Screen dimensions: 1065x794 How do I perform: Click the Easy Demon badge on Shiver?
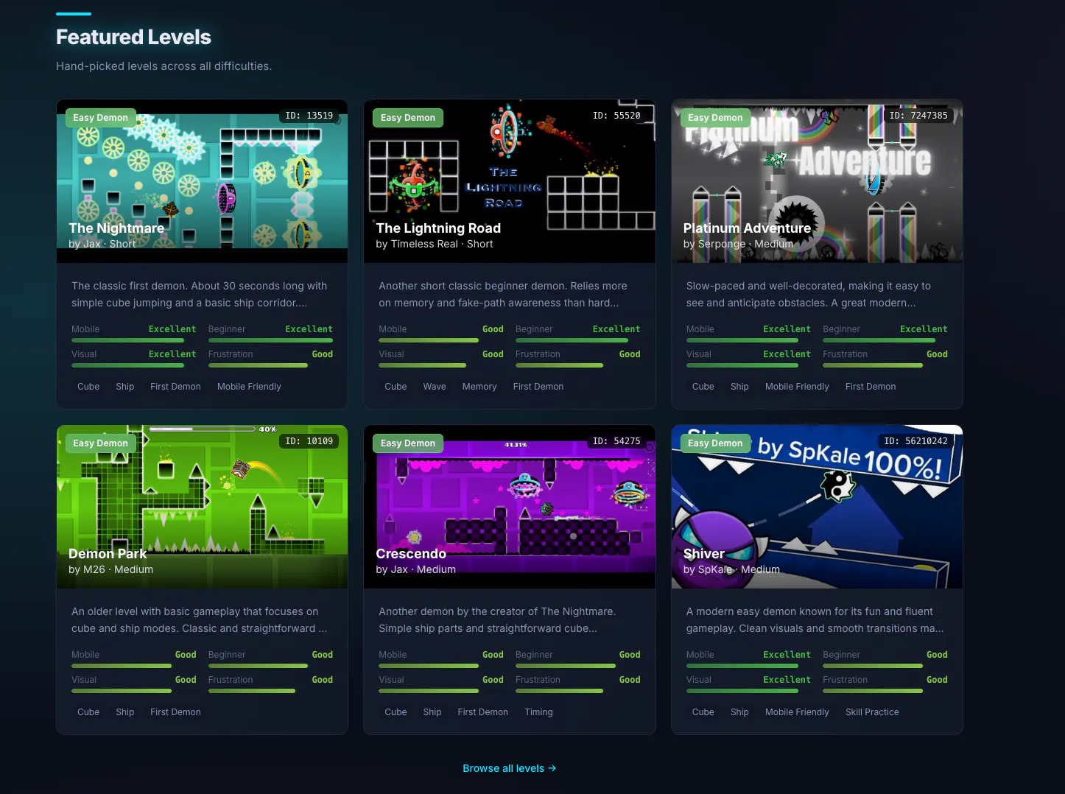(x=715, y=443)
